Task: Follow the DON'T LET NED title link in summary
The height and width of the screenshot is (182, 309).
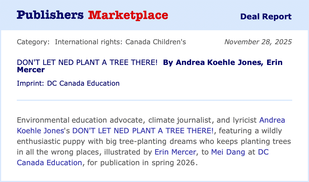Action: pyautogui.click(x=143, y=130)
